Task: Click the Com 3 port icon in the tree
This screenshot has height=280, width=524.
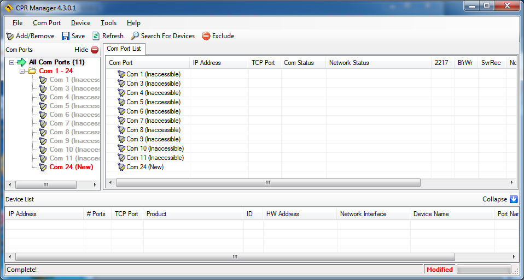Action: pyautogui.click(x=43, y=88)
